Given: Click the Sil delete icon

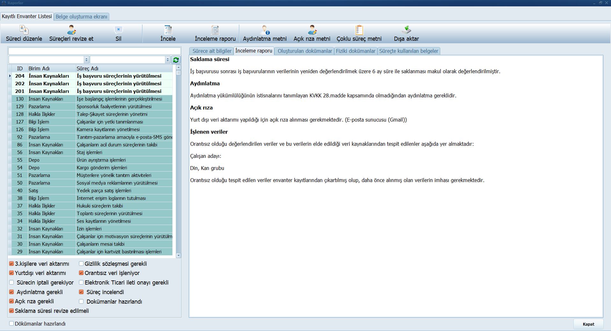Looking at the screenshot, I should pyautogui.click(x=118, y=30).
